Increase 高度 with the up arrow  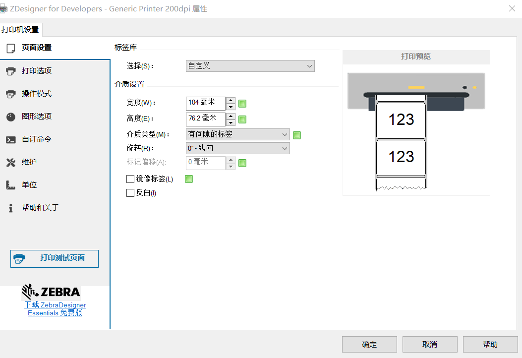coord(231,116)
